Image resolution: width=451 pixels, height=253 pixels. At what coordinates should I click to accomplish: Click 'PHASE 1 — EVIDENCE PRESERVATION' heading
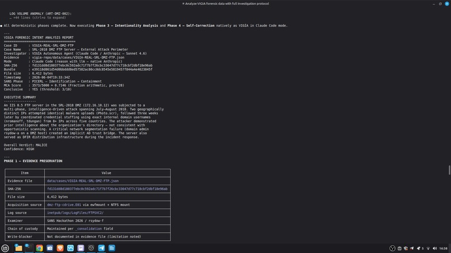point(33,161)
